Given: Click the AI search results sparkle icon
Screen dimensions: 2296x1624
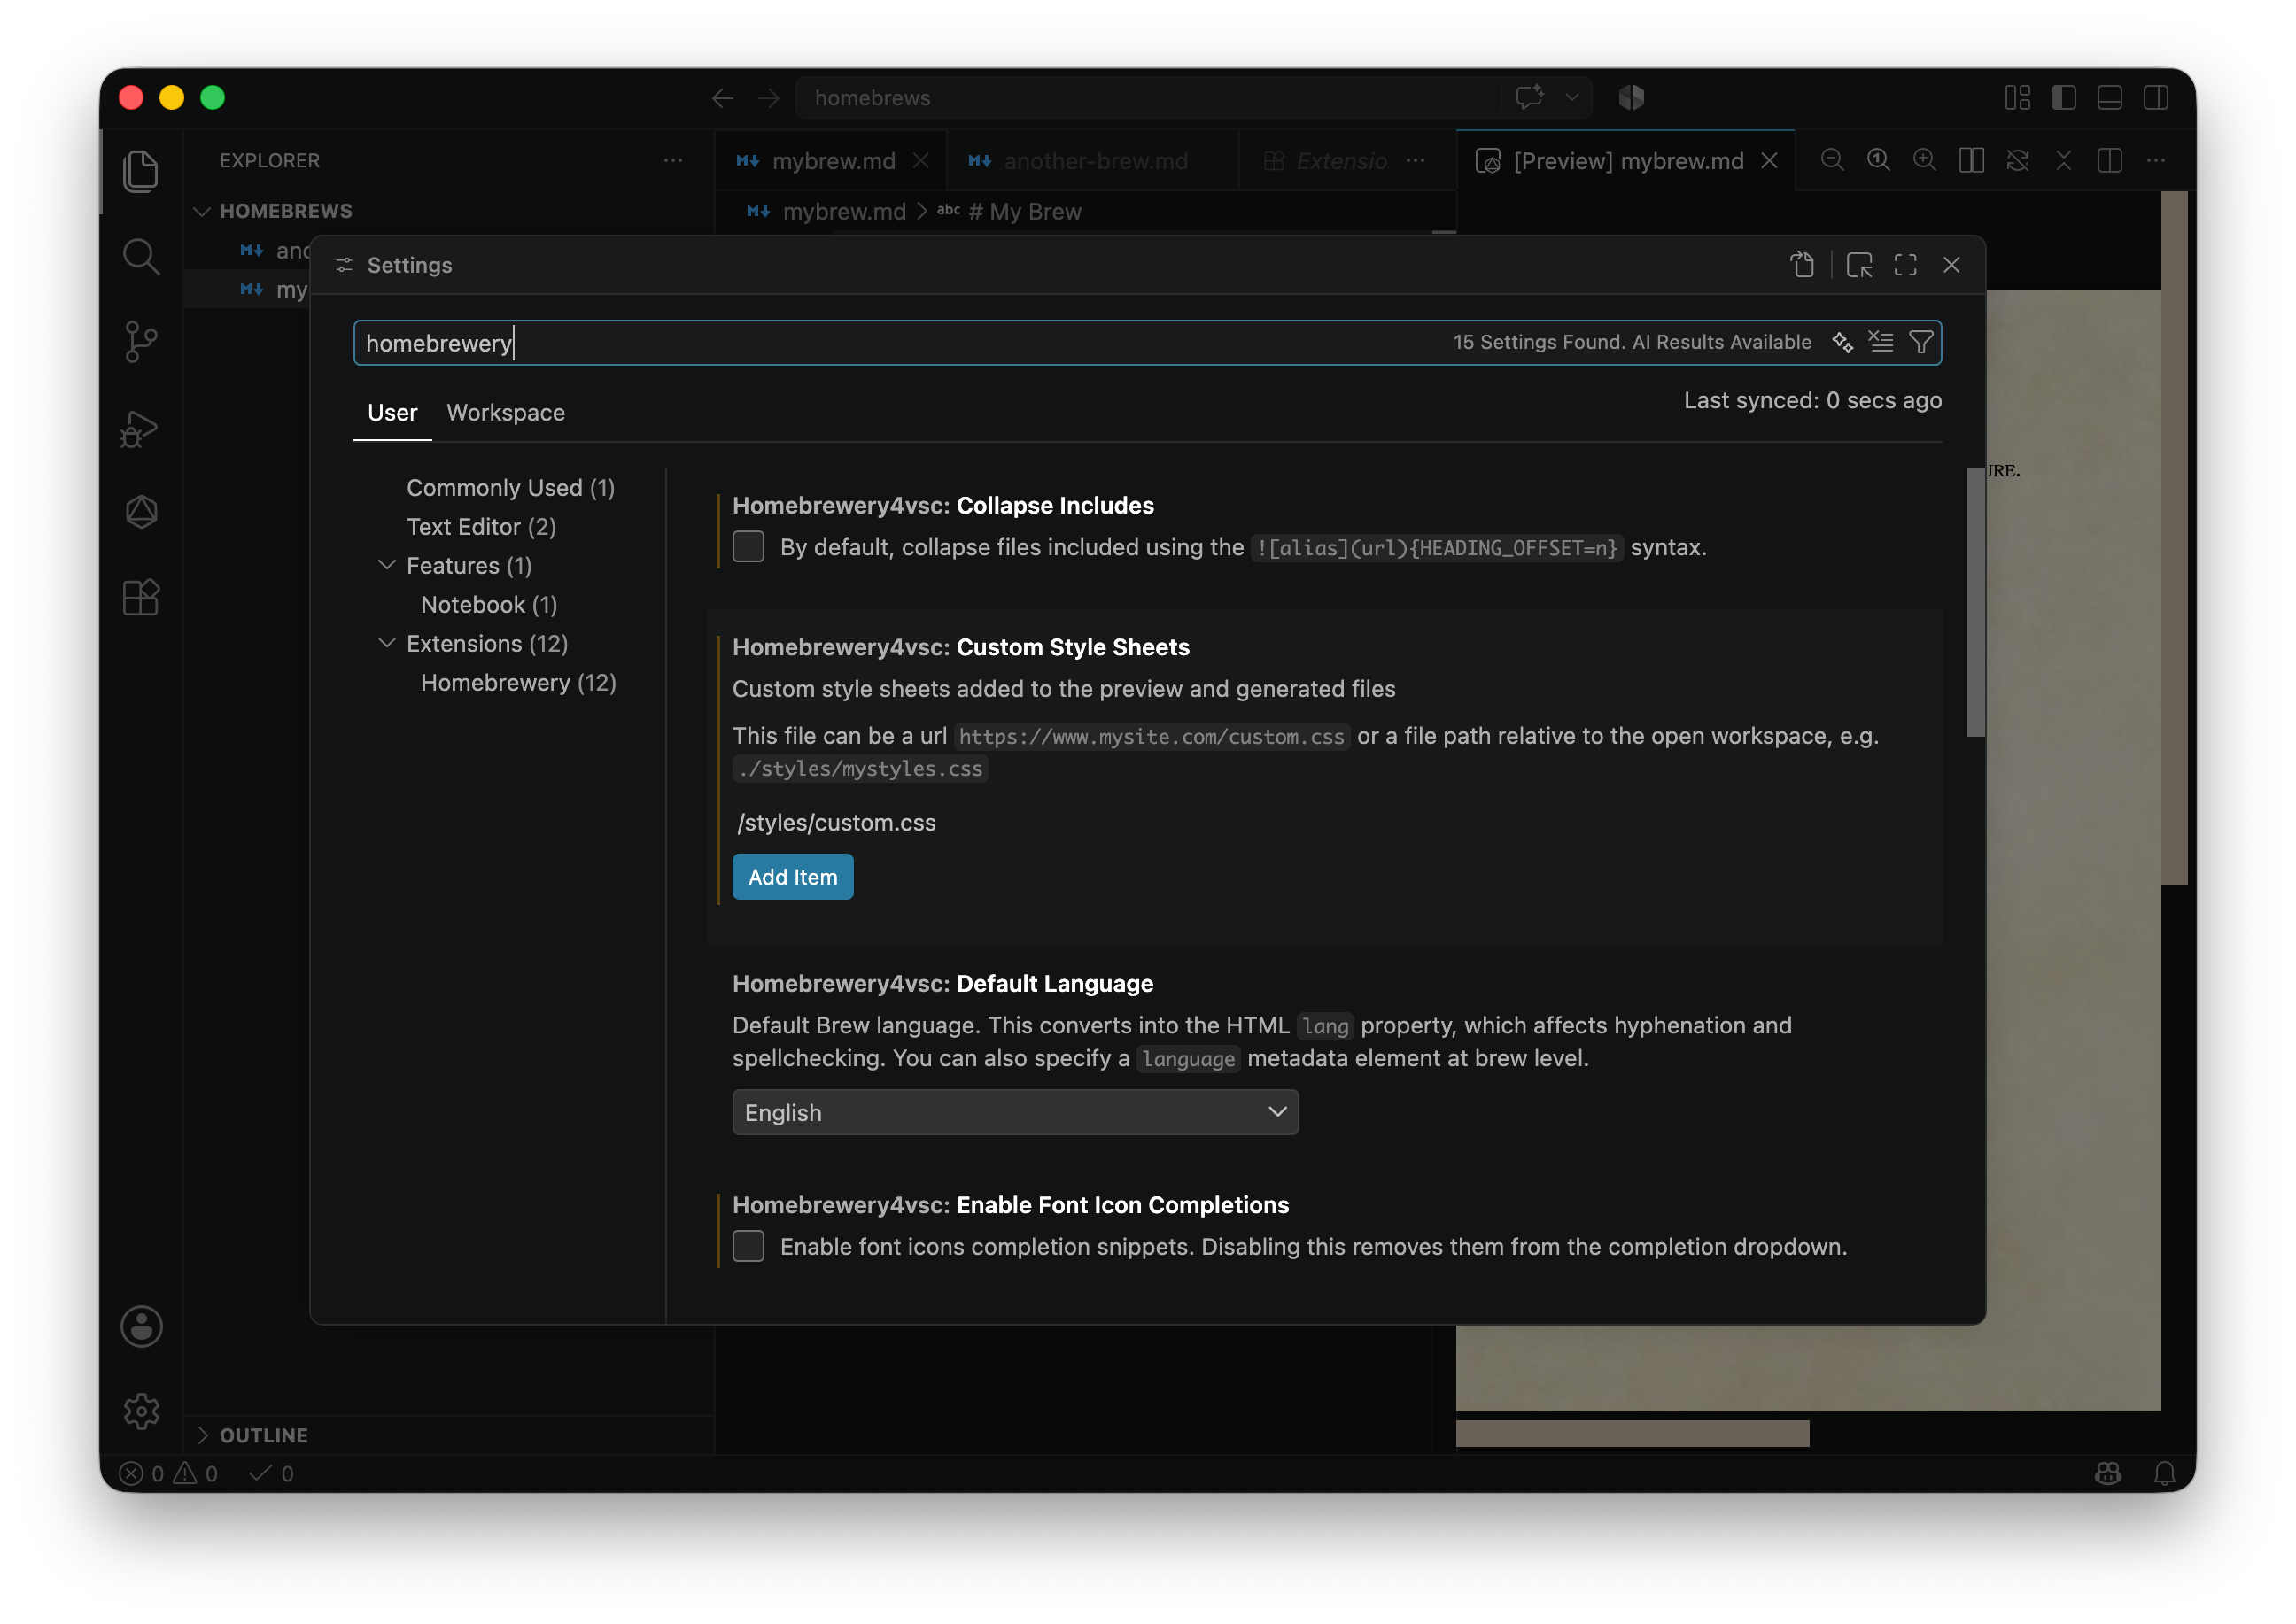Looking at the screenshot, I should [x=1842, y=342].
